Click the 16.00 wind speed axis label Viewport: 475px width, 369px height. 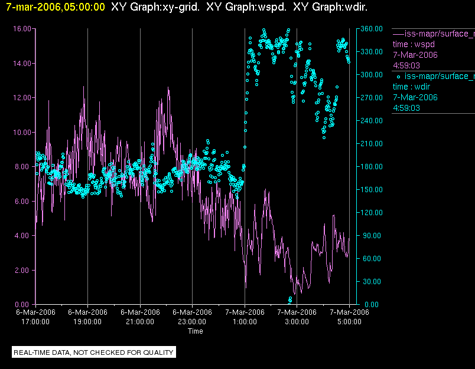(x=22, y=29)
